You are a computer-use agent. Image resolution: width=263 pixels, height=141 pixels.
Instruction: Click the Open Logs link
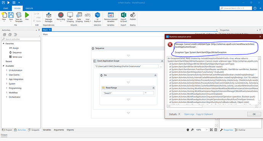point(189,114)
